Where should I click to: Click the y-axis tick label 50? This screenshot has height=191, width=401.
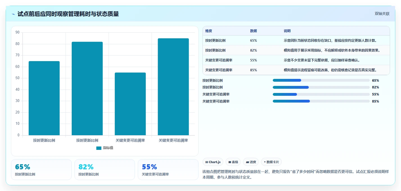coord(17,78)
